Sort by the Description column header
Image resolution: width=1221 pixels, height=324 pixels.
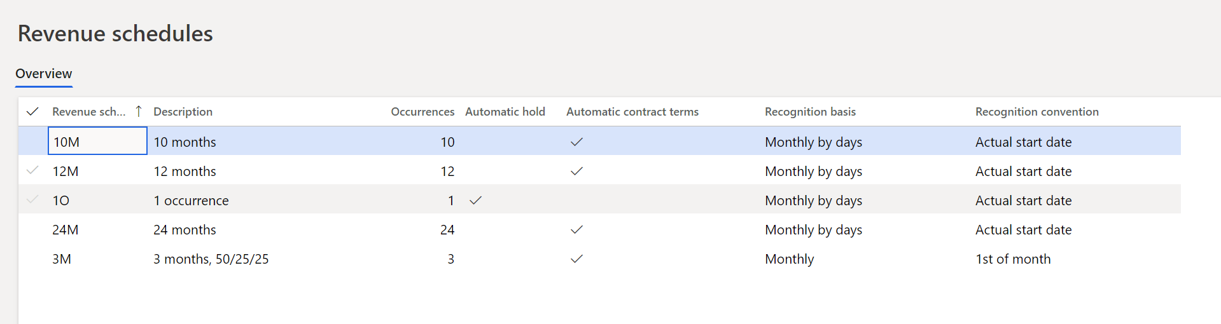pyautogui.click(x=183, y=112)
